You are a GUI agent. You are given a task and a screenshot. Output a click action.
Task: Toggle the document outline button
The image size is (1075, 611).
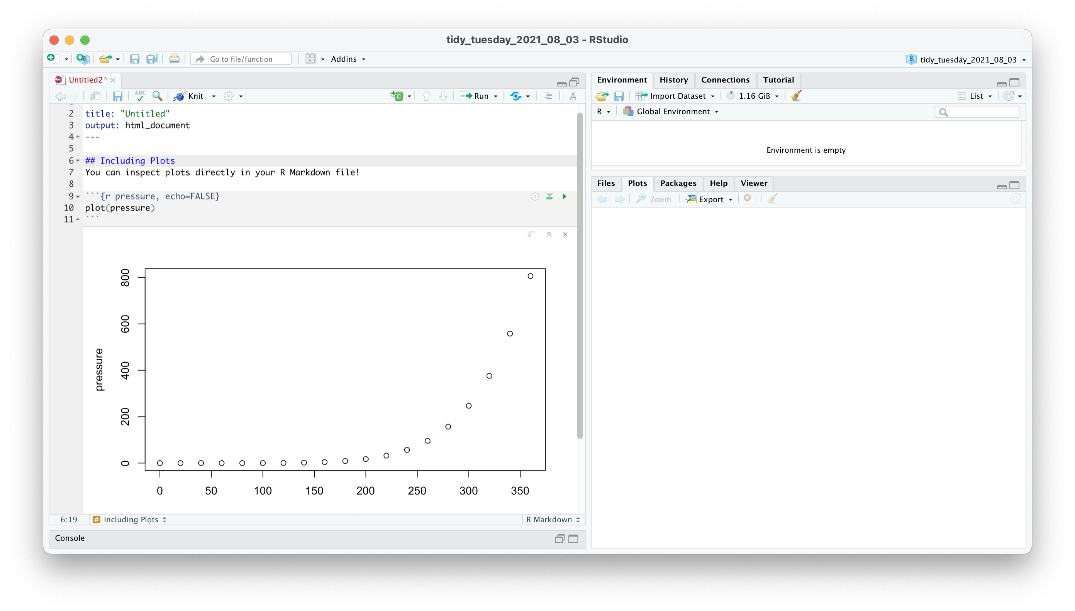548,96
